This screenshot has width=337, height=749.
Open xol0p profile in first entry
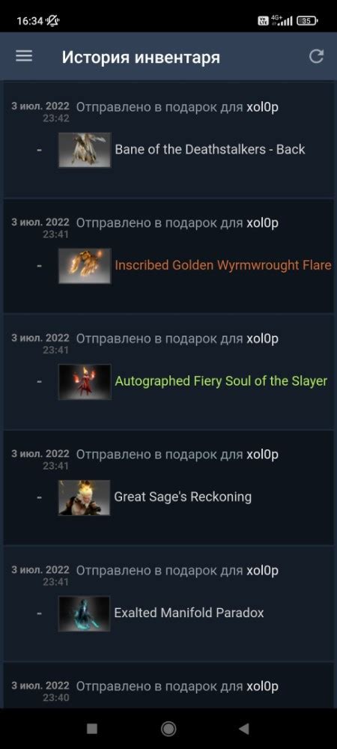pos(262,107)
